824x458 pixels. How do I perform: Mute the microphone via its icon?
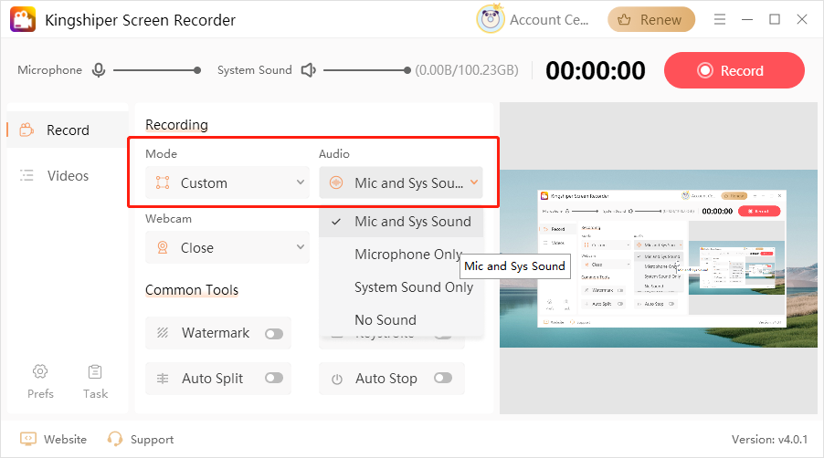pos(99,69)
